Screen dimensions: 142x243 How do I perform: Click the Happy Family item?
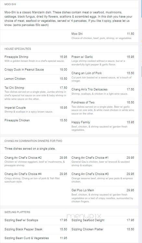click(x=102, y=126)
